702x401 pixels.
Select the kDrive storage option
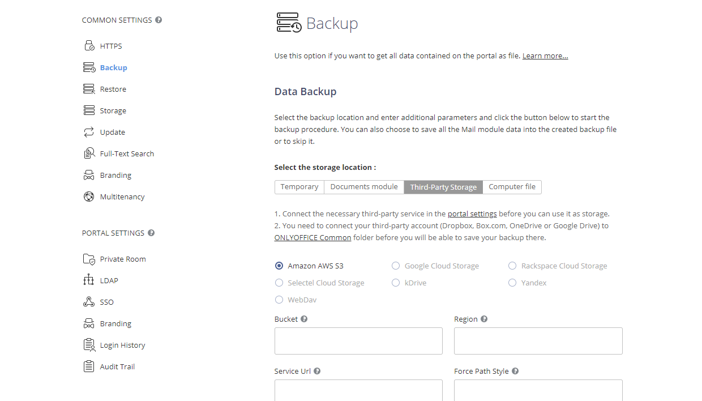click(395, 283)
